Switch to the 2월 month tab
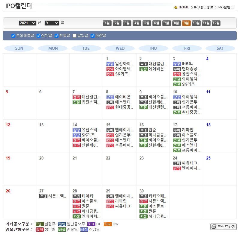 [117, 23]
